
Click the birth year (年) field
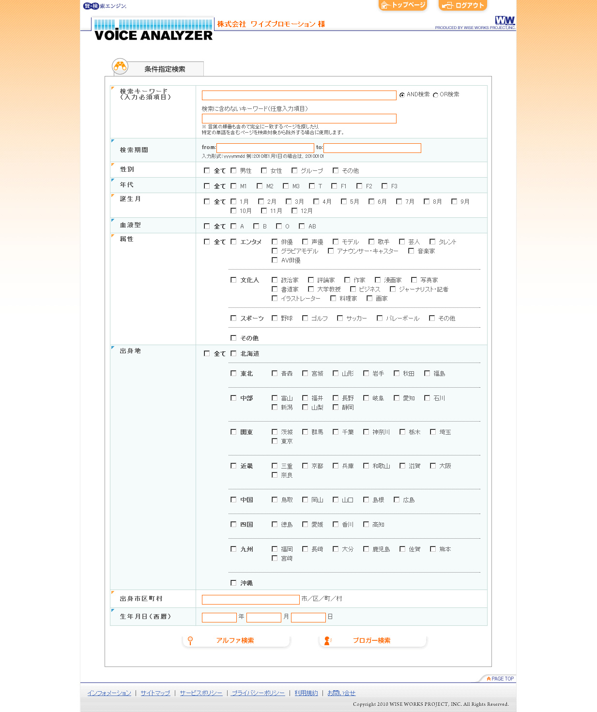tap(219, 618)
